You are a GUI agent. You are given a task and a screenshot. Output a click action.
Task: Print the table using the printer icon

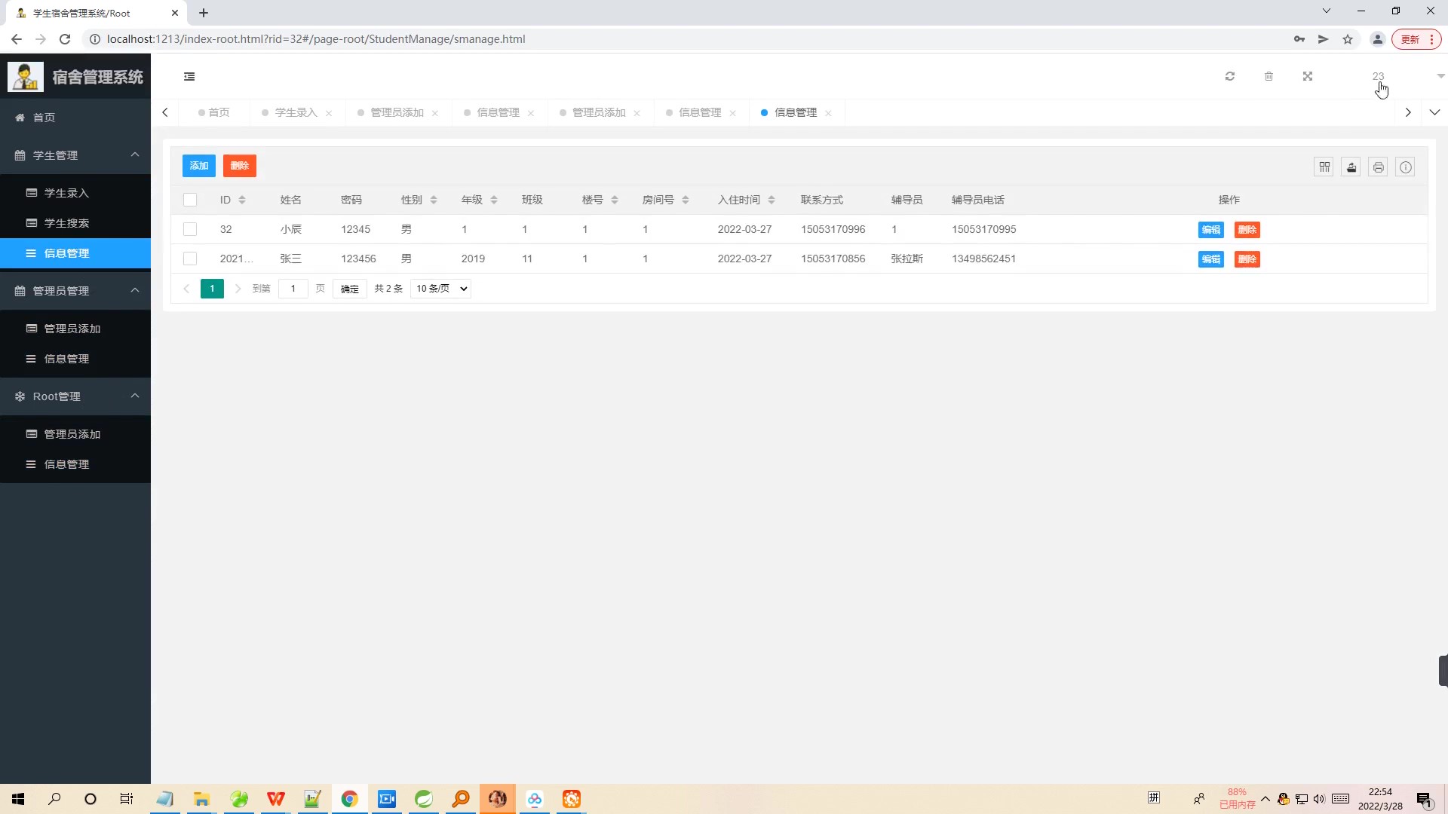(1378, 167)
